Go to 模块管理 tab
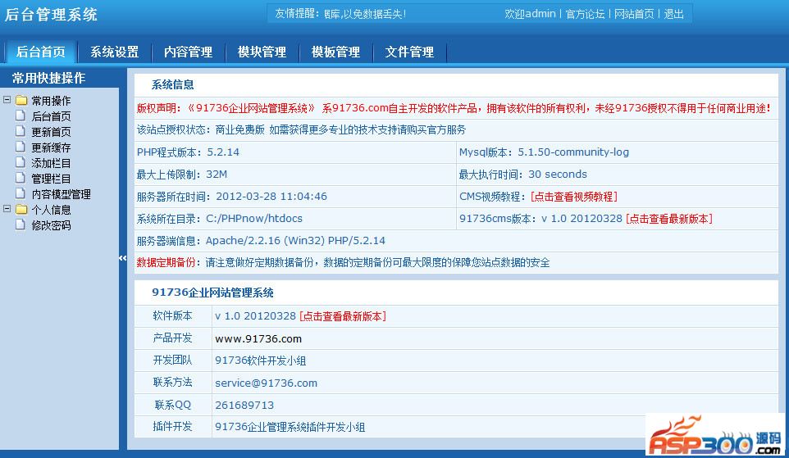789x458 pixels. click(x=262, y=52)
